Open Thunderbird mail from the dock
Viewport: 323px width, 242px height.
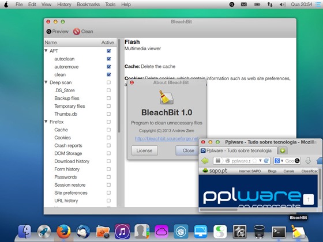83,232
